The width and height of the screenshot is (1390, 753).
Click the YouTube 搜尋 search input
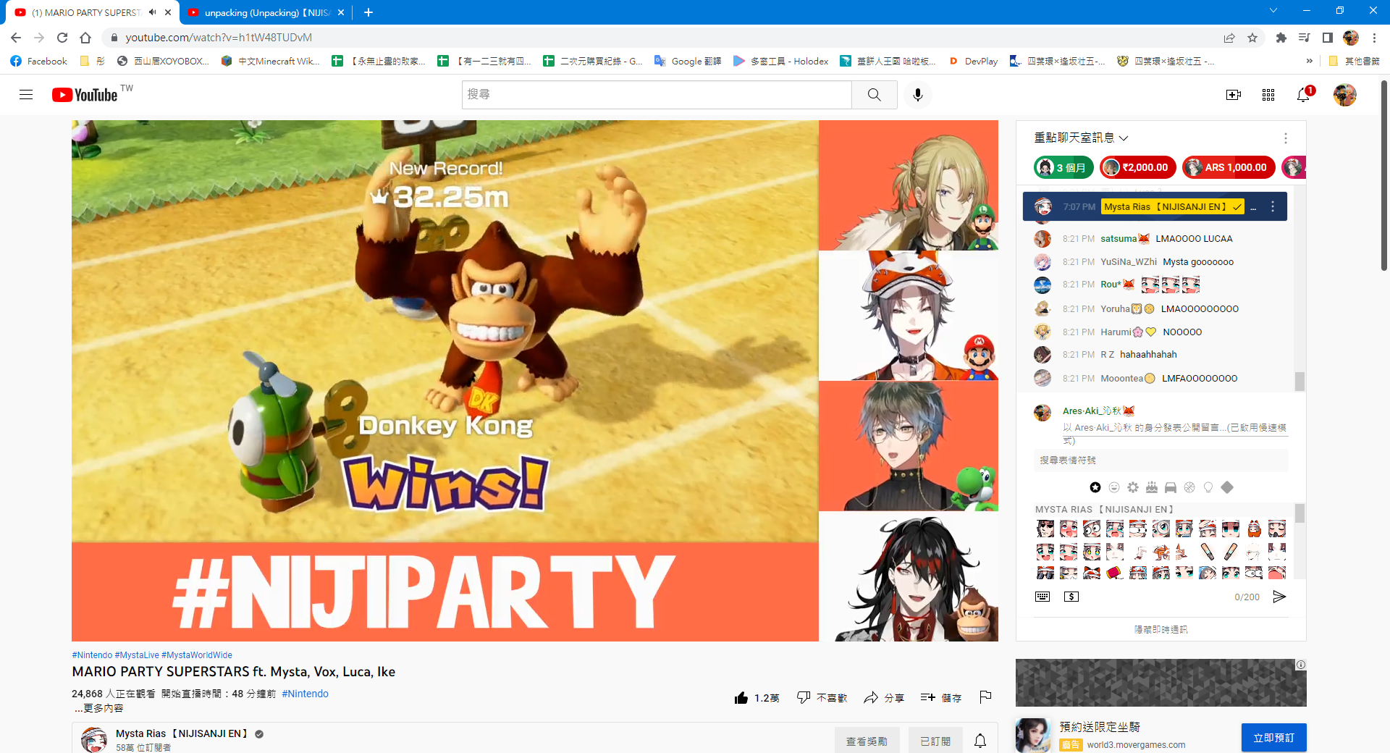coord(657,95)
